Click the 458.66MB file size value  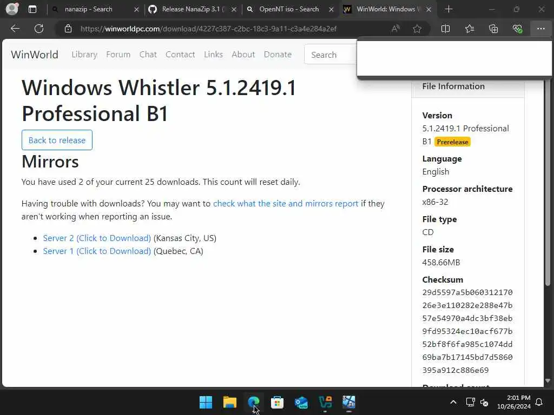click(x=441, y=263)
